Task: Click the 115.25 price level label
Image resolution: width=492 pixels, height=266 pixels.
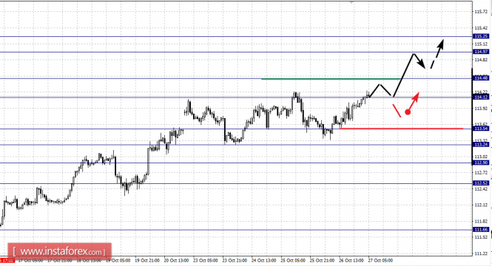Action: click(x=481, y=36)
